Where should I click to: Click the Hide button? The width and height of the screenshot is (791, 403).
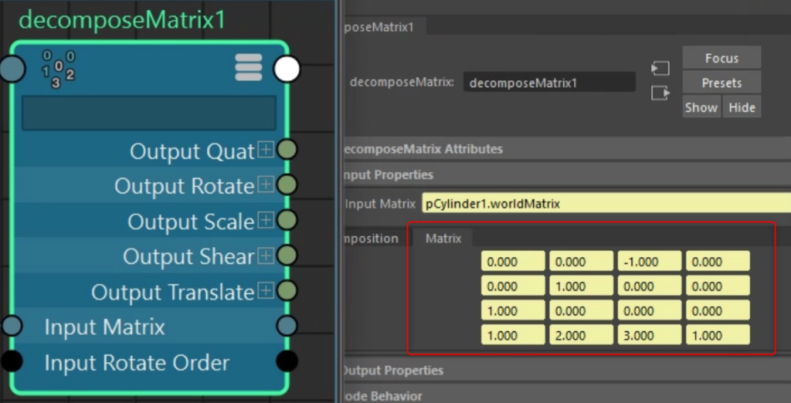[x=742, y=107]
